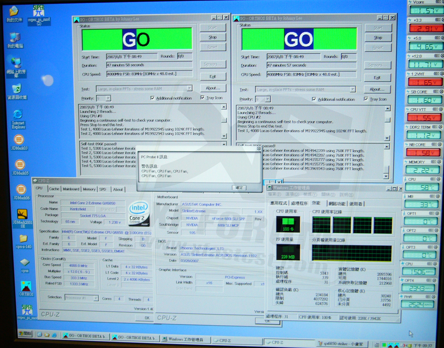
Task: Expand Test dropdown in right ORTHOS window
Action: pos(352,89)
